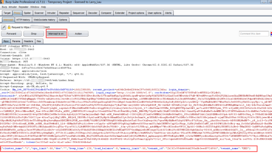Switch to the Repeater tab
Screen dimensions: 272x154
pyautogui.click(x=64, y=13)
